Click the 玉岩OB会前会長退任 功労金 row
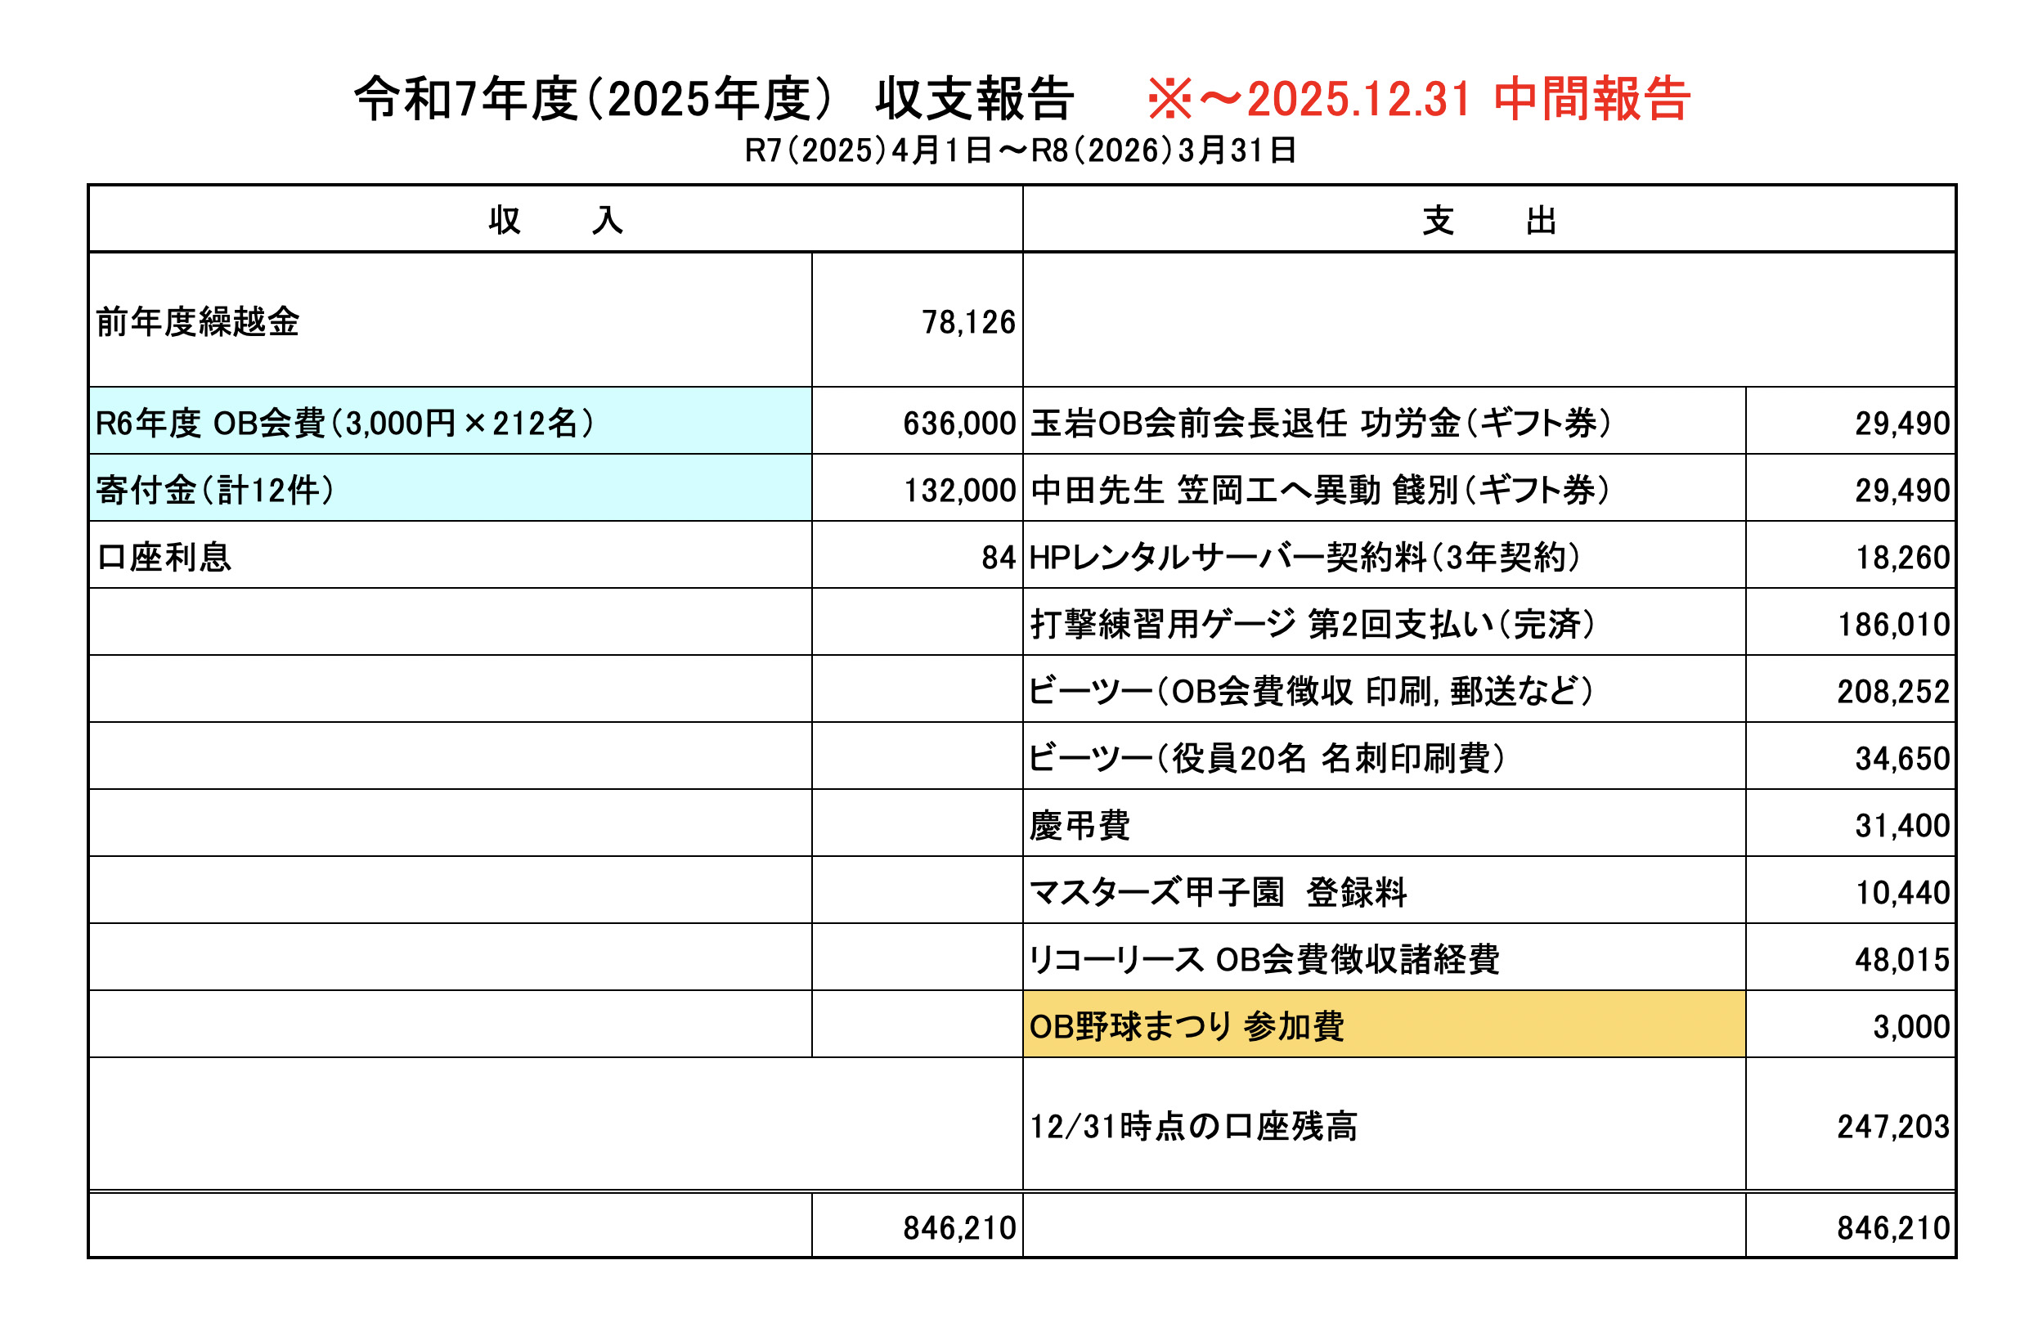 [1320, 423]
